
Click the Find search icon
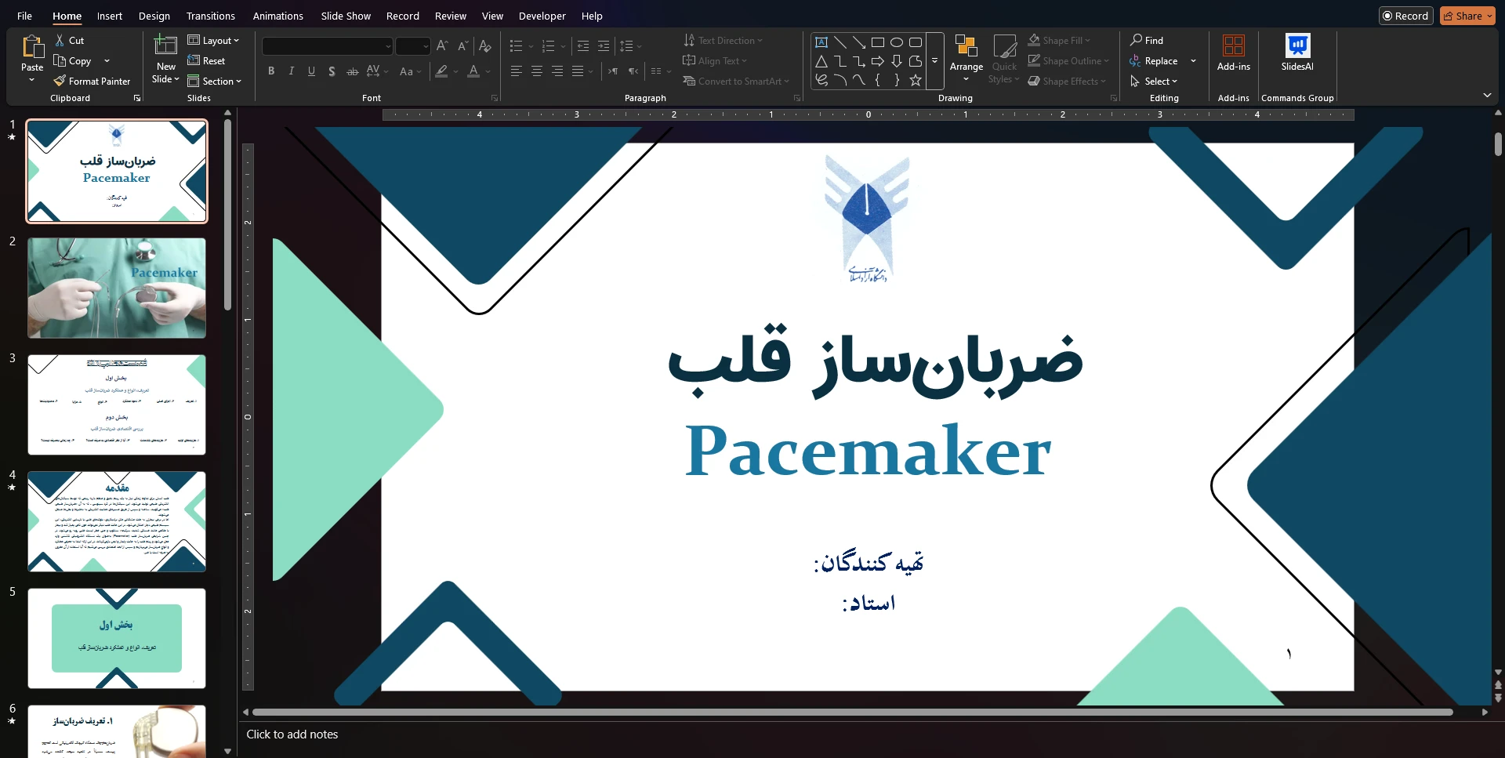pos(1136,40)
